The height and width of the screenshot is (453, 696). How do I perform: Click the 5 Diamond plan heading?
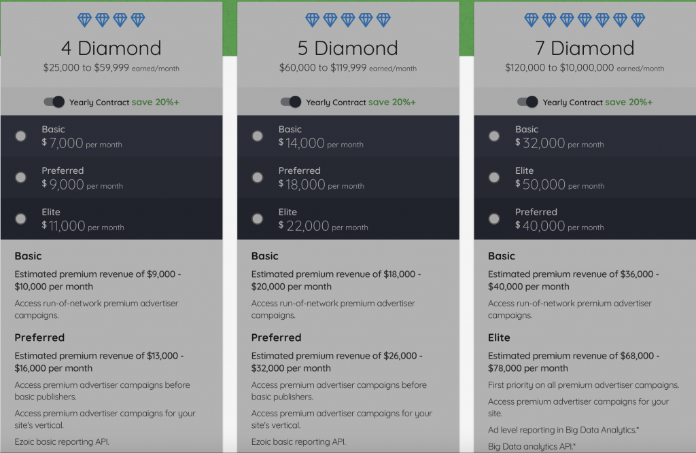tap(348, 48)
